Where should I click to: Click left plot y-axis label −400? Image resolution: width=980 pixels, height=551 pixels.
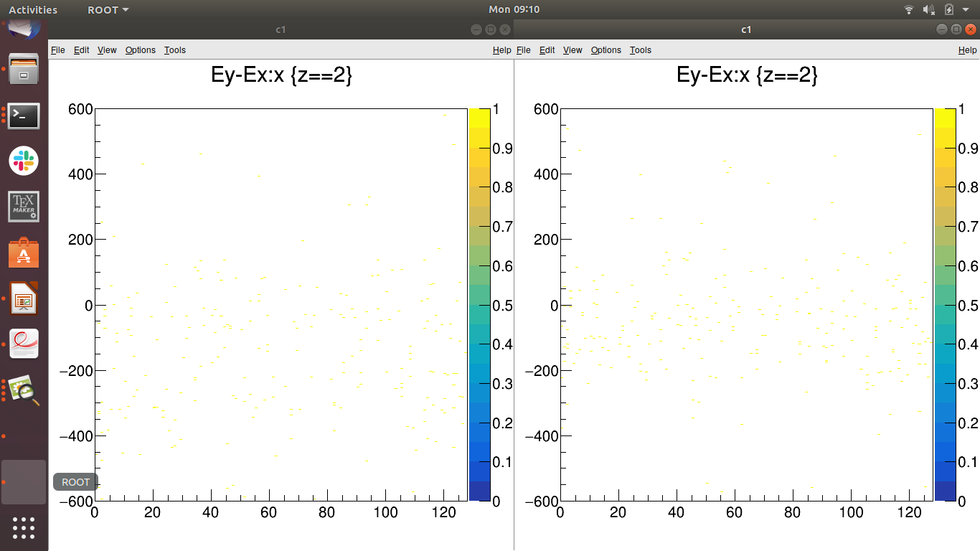point(77,436)
